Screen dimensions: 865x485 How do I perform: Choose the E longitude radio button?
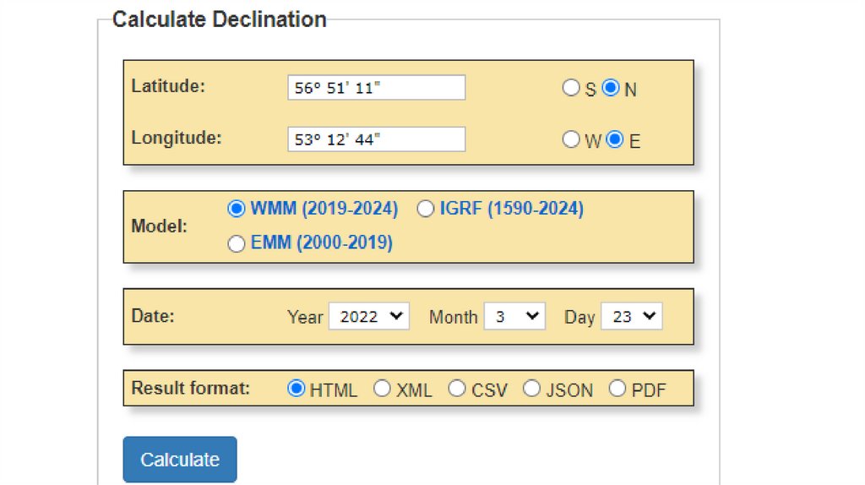615,140
